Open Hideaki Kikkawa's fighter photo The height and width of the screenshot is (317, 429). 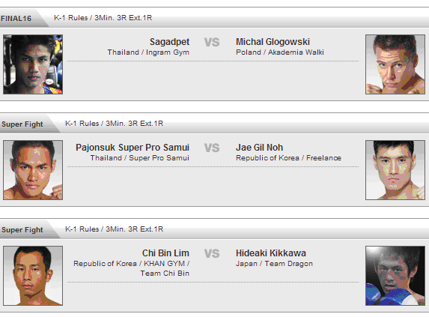tap(395, 276)
